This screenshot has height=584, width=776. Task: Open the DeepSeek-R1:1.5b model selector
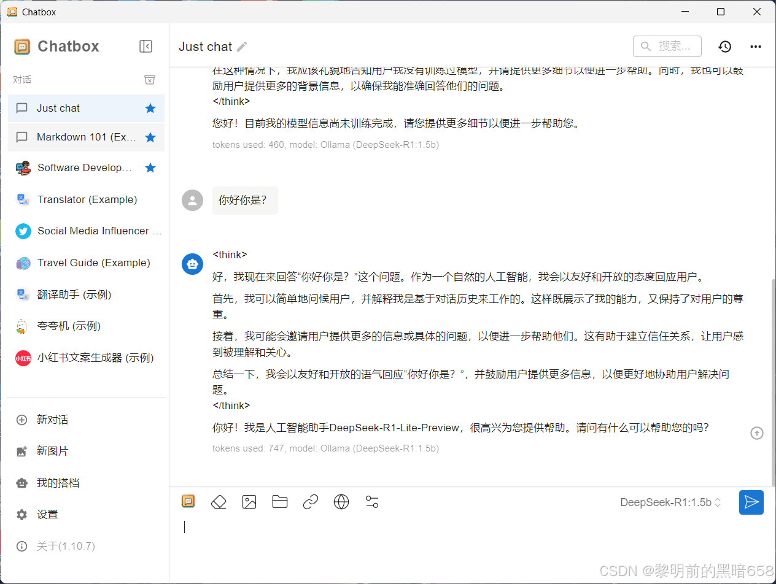click(671, 502)
